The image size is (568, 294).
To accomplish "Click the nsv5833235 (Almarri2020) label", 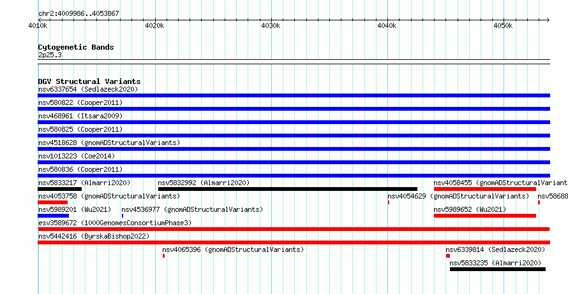I will click(495, 263).
